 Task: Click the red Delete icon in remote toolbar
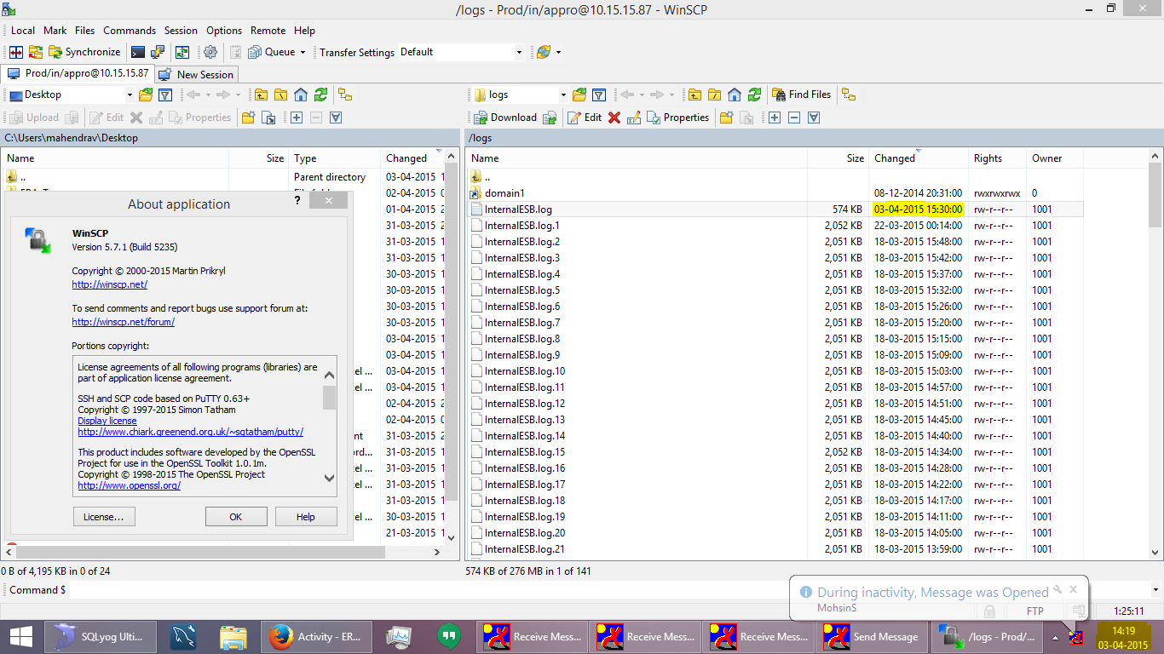[x=614, y=118]
